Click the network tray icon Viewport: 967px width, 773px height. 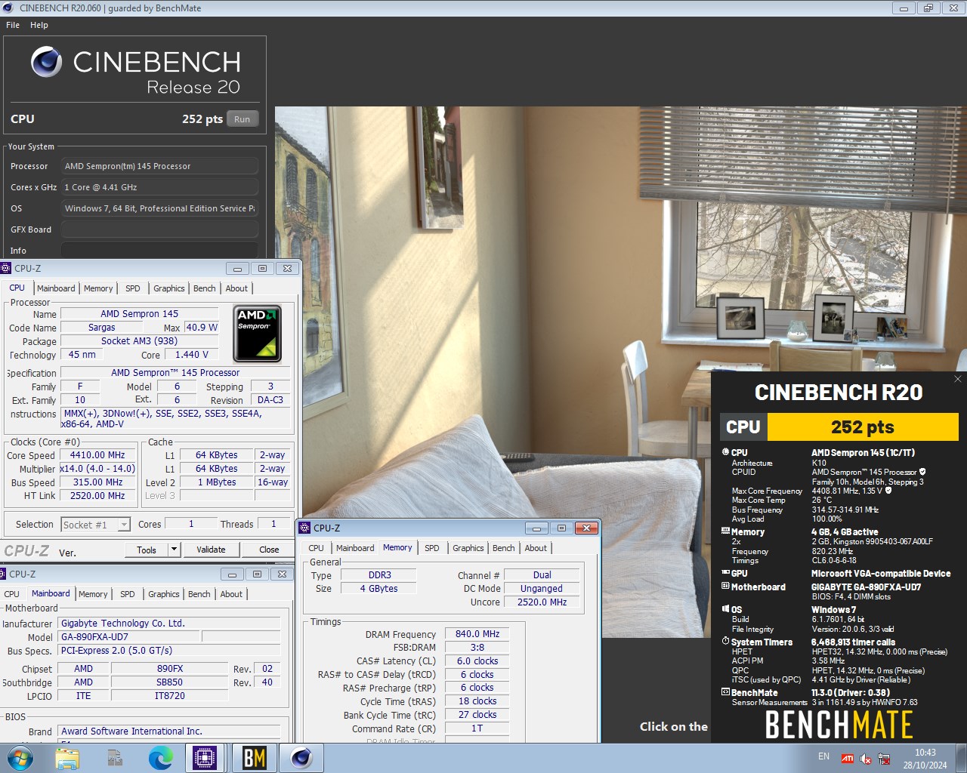click(884, 759)
